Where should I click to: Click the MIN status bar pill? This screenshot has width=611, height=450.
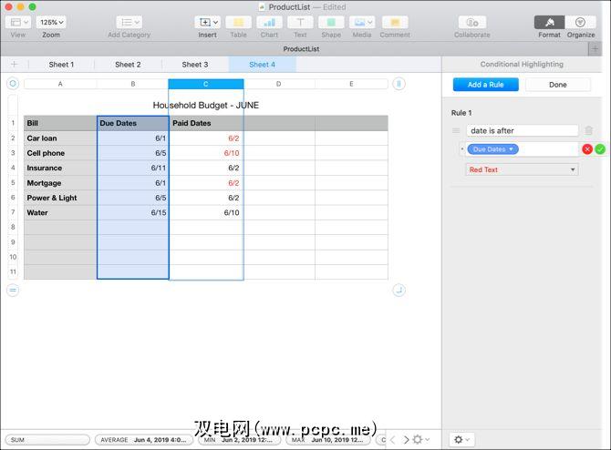239,440
